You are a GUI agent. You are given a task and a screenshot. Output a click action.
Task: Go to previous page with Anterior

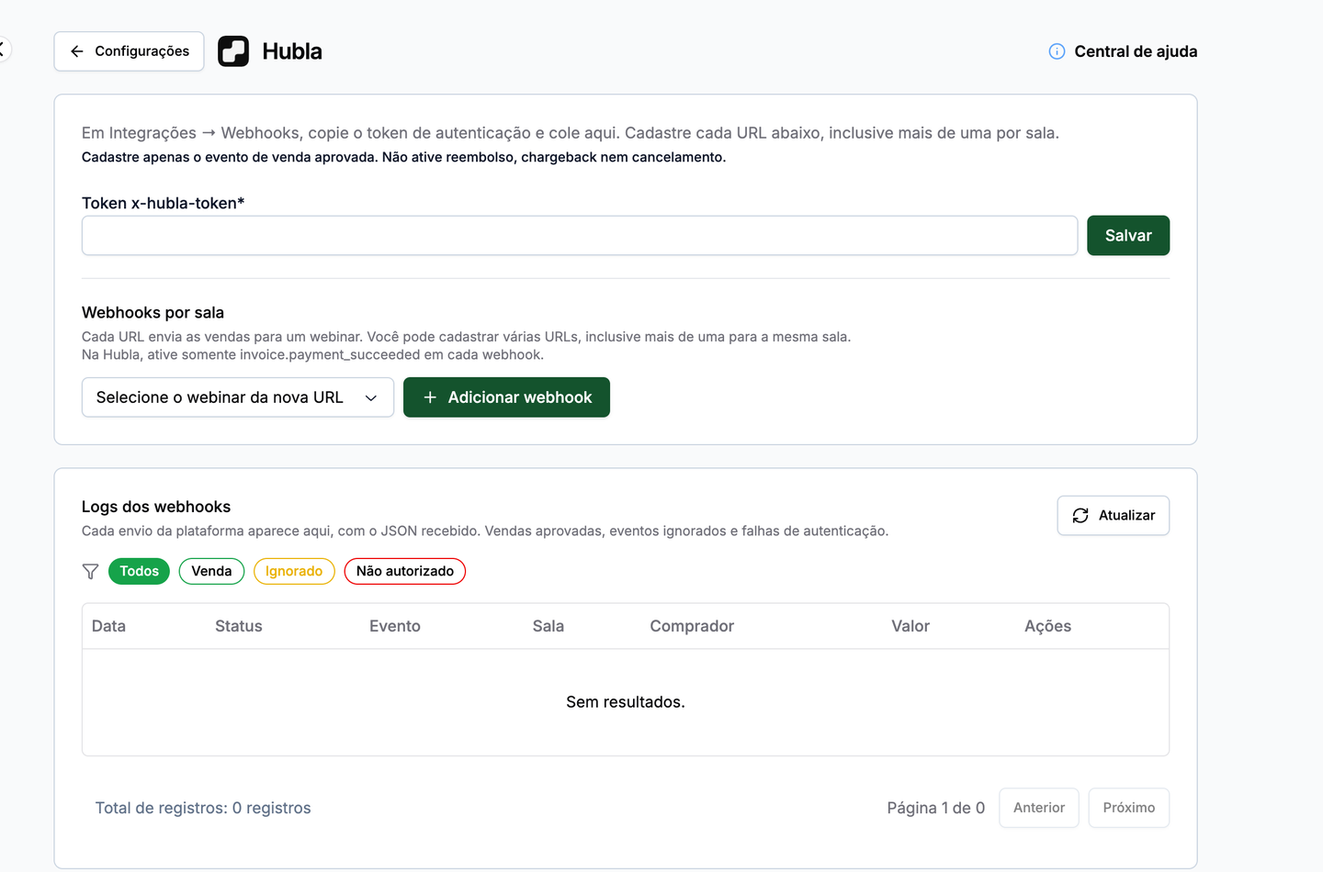coord(1039,808)
